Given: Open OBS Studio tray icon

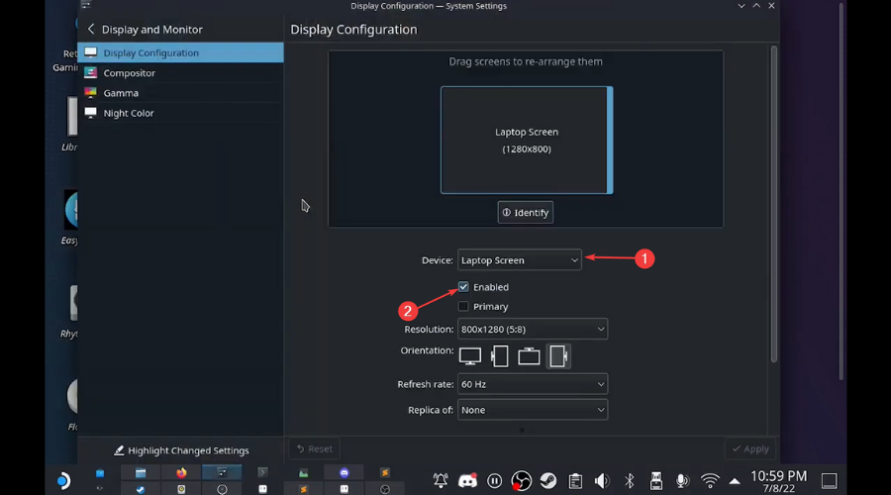Looking at the screenshot, I should coord(521,481).
